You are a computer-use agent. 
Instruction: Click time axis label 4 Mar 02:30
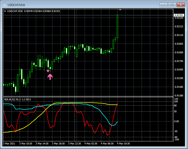91,143
